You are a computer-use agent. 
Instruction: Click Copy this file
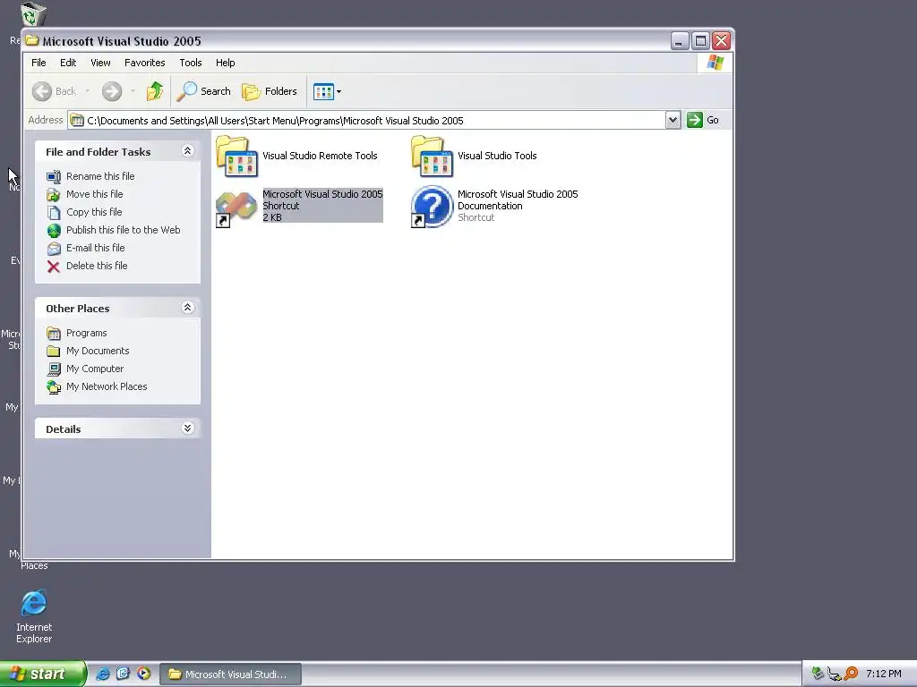(x=93, y=212)
